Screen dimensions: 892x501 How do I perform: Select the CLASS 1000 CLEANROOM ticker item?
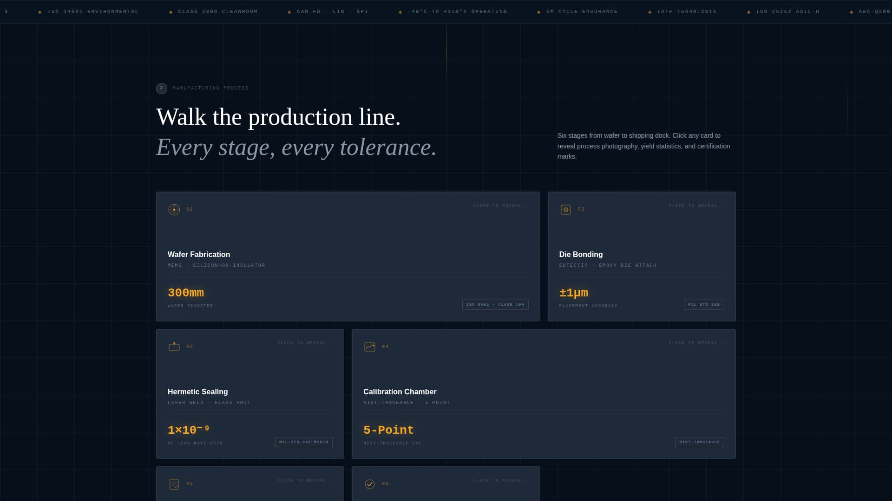pos(218,11)
